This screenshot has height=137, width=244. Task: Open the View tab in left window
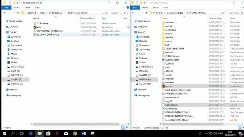click(x=37, y=8)
